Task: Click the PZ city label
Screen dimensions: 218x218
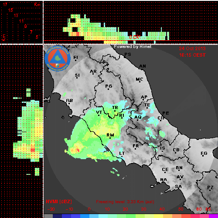Action: point(210,187)
